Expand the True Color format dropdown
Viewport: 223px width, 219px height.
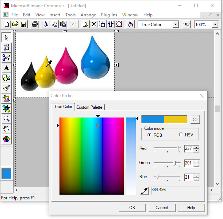pyautogui.click(x=176, y=24)
